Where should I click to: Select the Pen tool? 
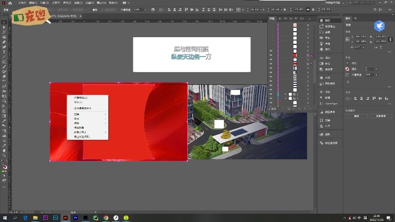coord(4,42)
